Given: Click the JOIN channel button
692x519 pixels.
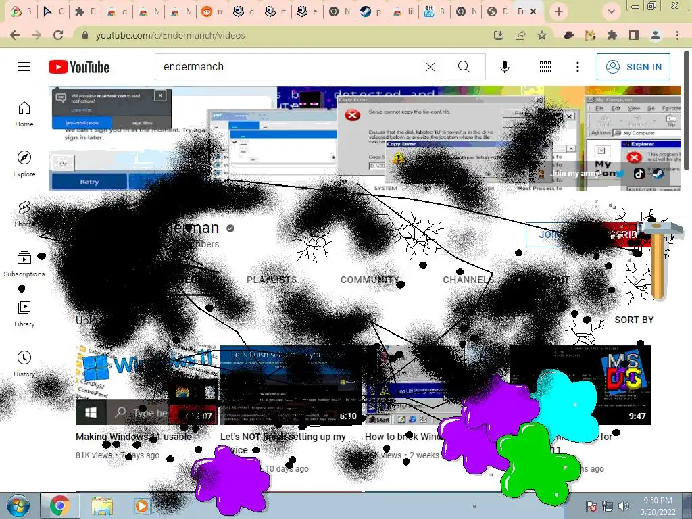Looking at the screenshot, I should click(548, 234).
